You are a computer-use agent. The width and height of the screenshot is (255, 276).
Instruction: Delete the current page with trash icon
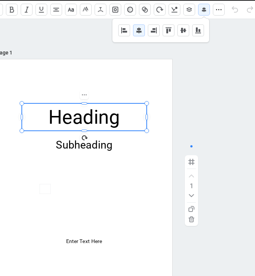(191, 219)
